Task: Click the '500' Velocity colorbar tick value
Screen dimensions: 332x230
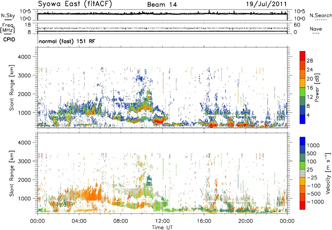Action: pyautogui.click(x=312, y=153)
